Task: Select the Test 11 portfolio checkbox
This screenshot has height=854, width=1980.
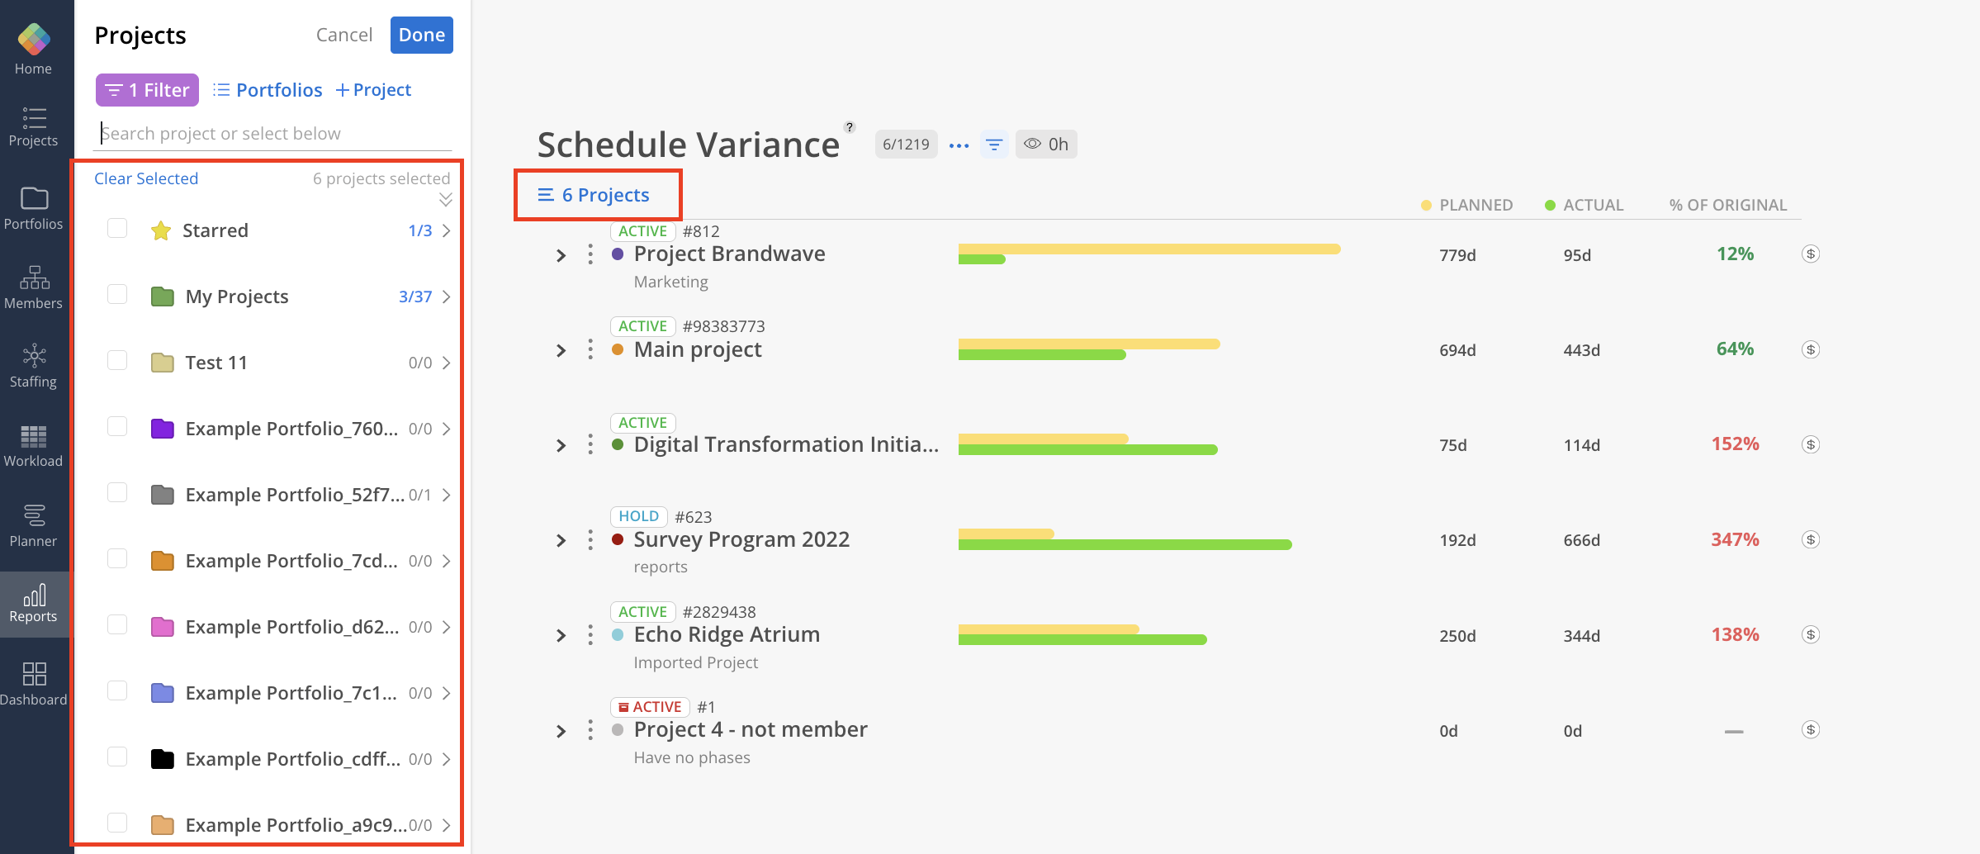Action: (117, 361)
